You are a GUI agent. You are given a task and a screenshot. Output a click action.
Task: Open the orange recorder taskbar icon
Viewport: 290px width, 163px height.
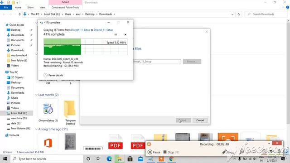161,159
